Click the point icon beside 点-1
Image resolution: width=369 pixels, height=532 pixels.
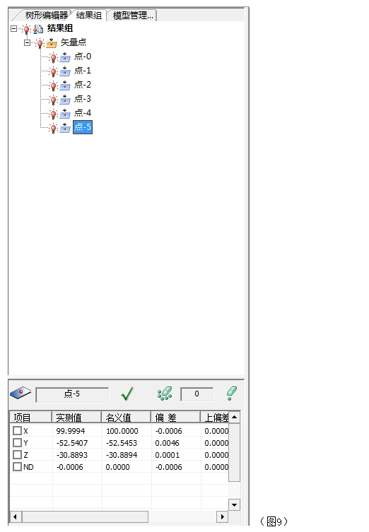tap(65, 71)
